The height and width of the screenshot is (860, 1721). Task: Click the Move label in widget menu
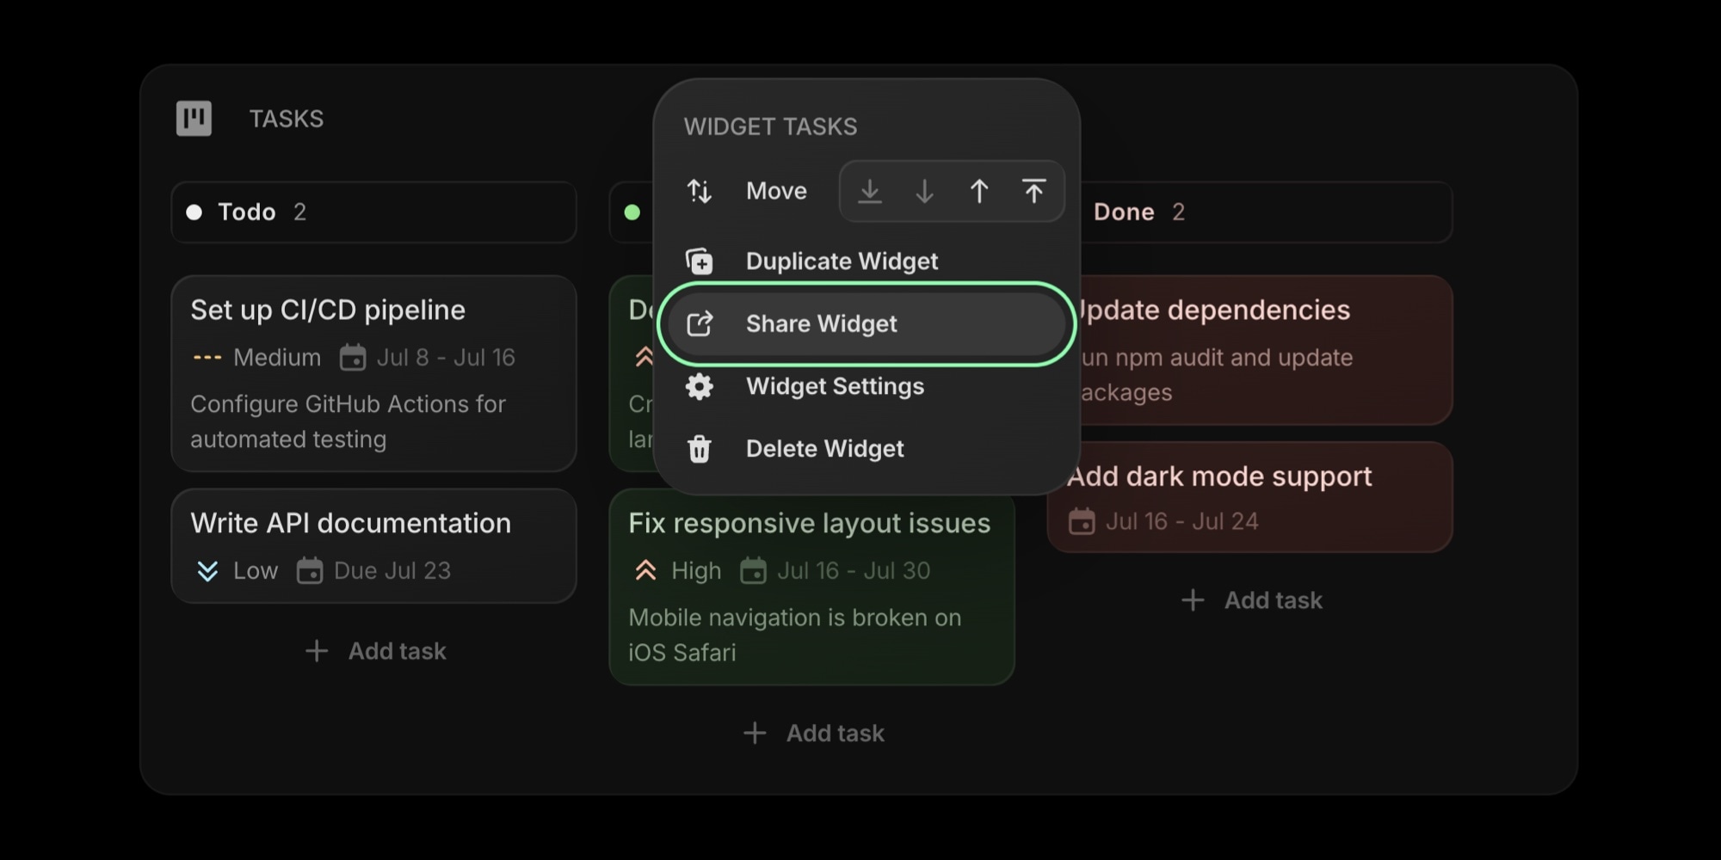pyautogui.click(x=776, y=191)
